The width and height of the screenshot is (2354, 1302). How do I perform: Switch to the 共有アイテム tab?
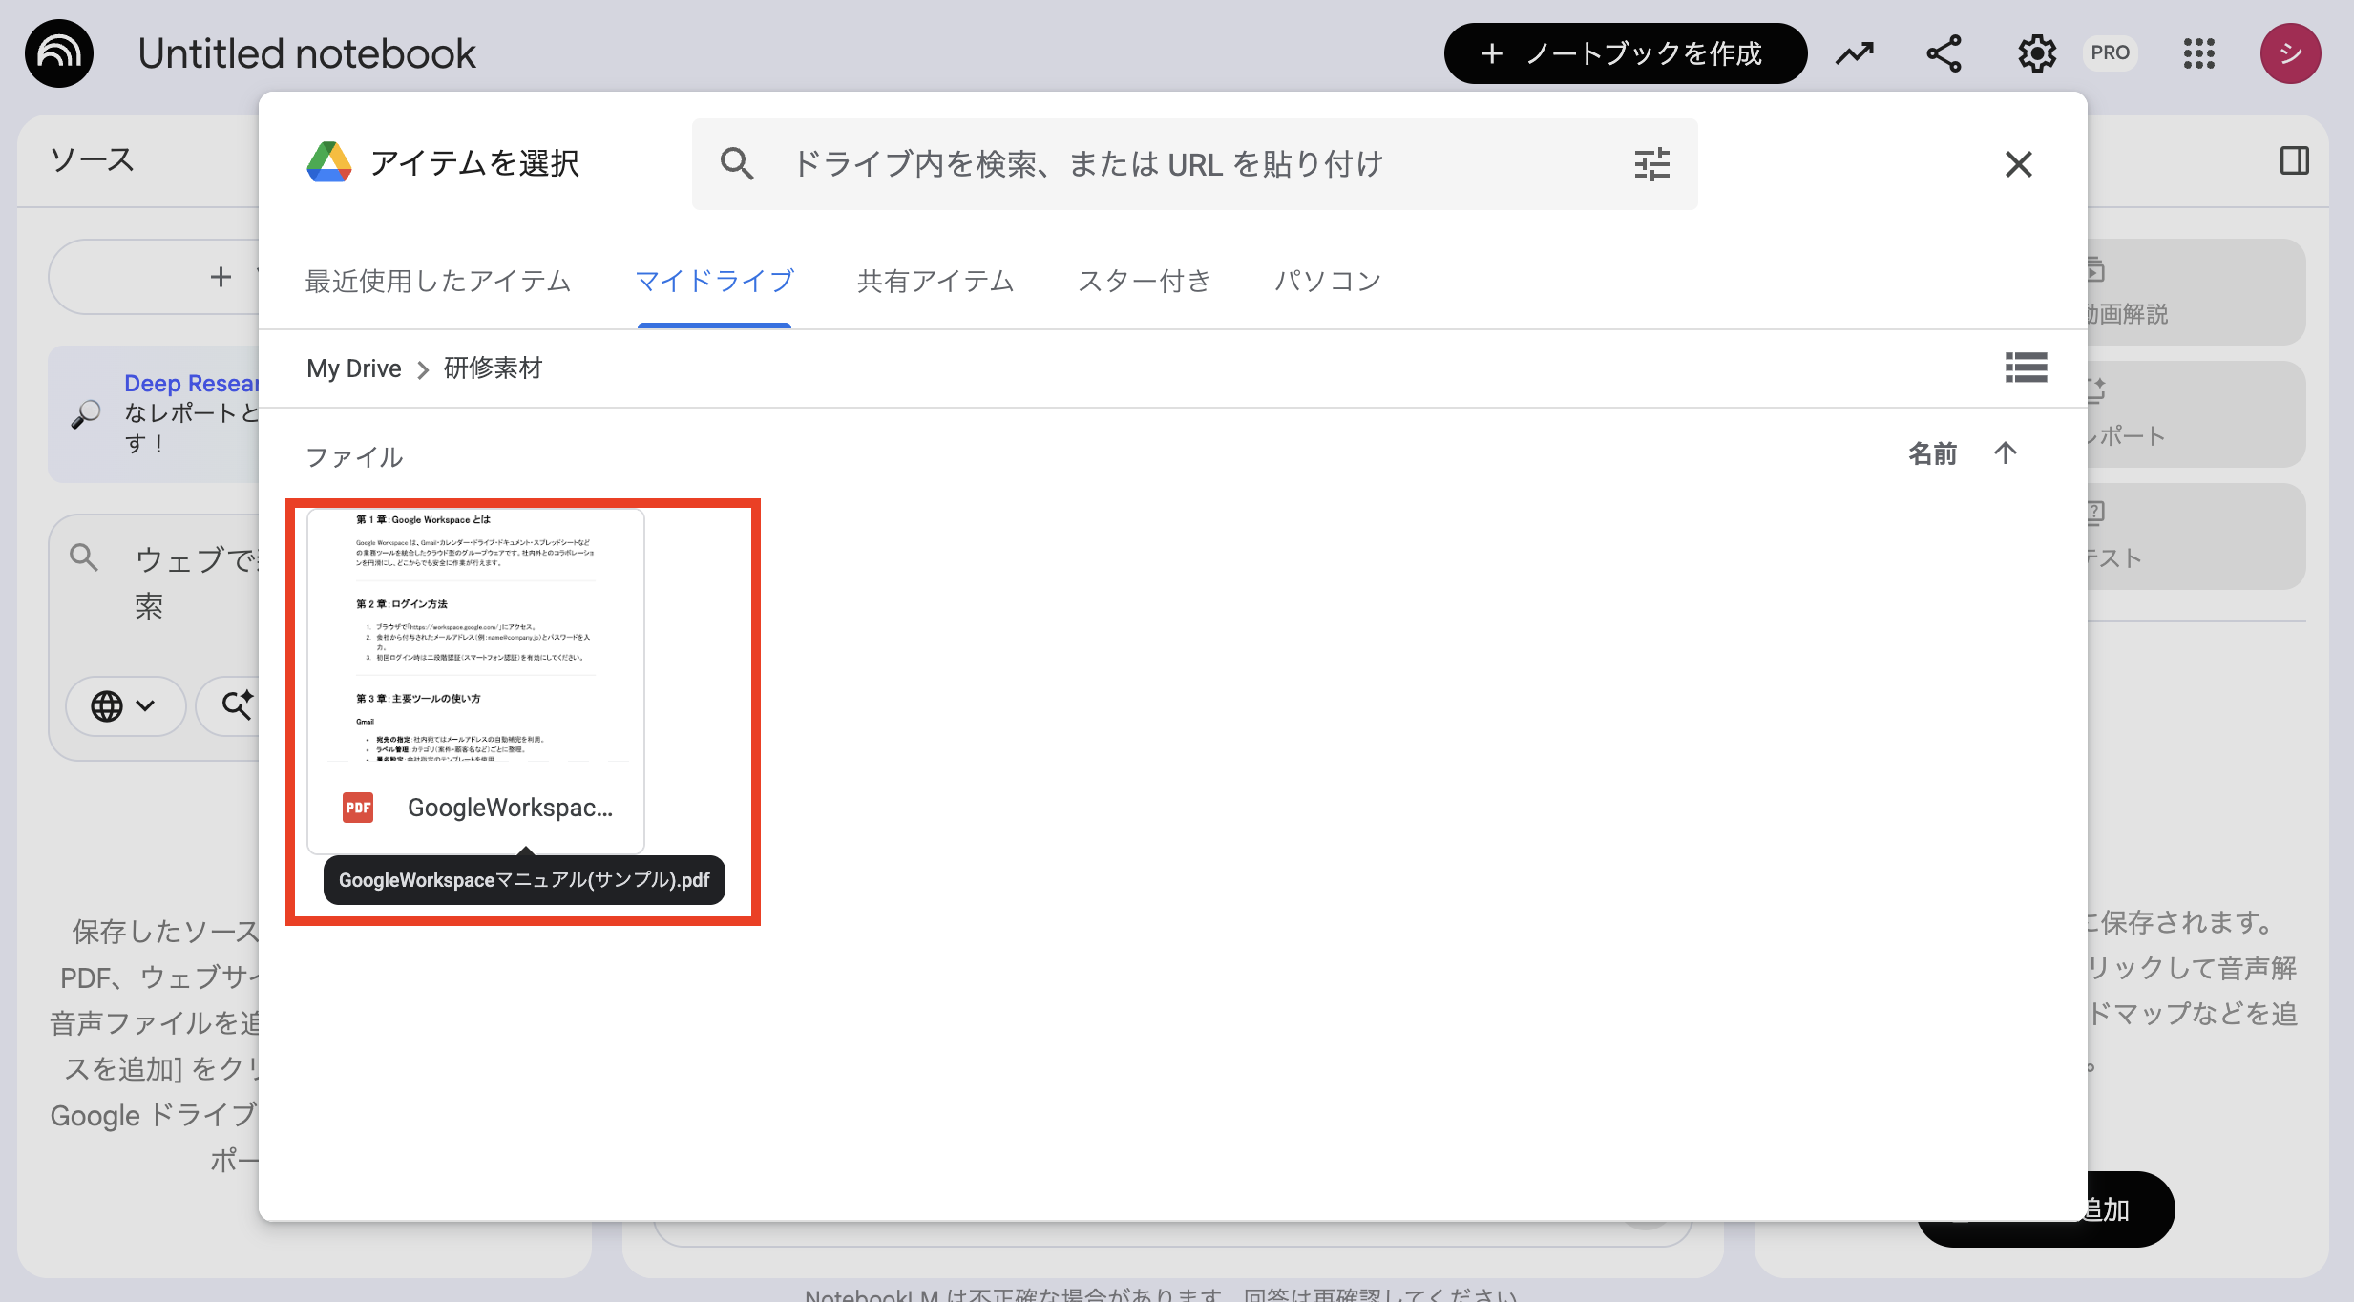(x=935, y=281)
